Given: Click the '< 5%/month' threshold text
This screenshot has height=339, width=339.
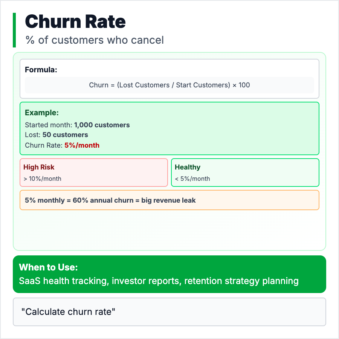Looking at the screenshot, I should coord(192,179).
